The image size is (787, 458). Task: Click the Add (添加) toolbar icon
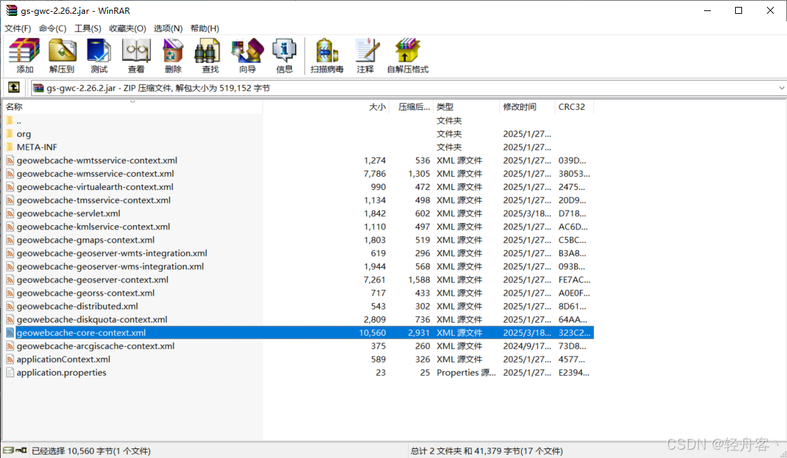tap(25, 56)
